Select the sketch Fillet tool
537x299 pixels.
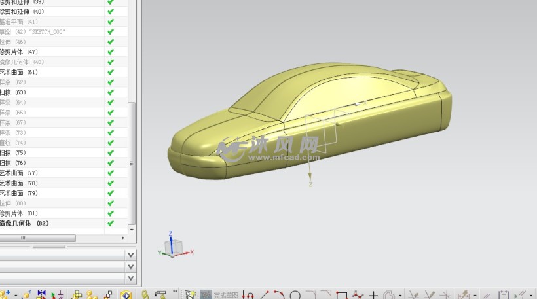pyautogui.click(x=310, y=295)
